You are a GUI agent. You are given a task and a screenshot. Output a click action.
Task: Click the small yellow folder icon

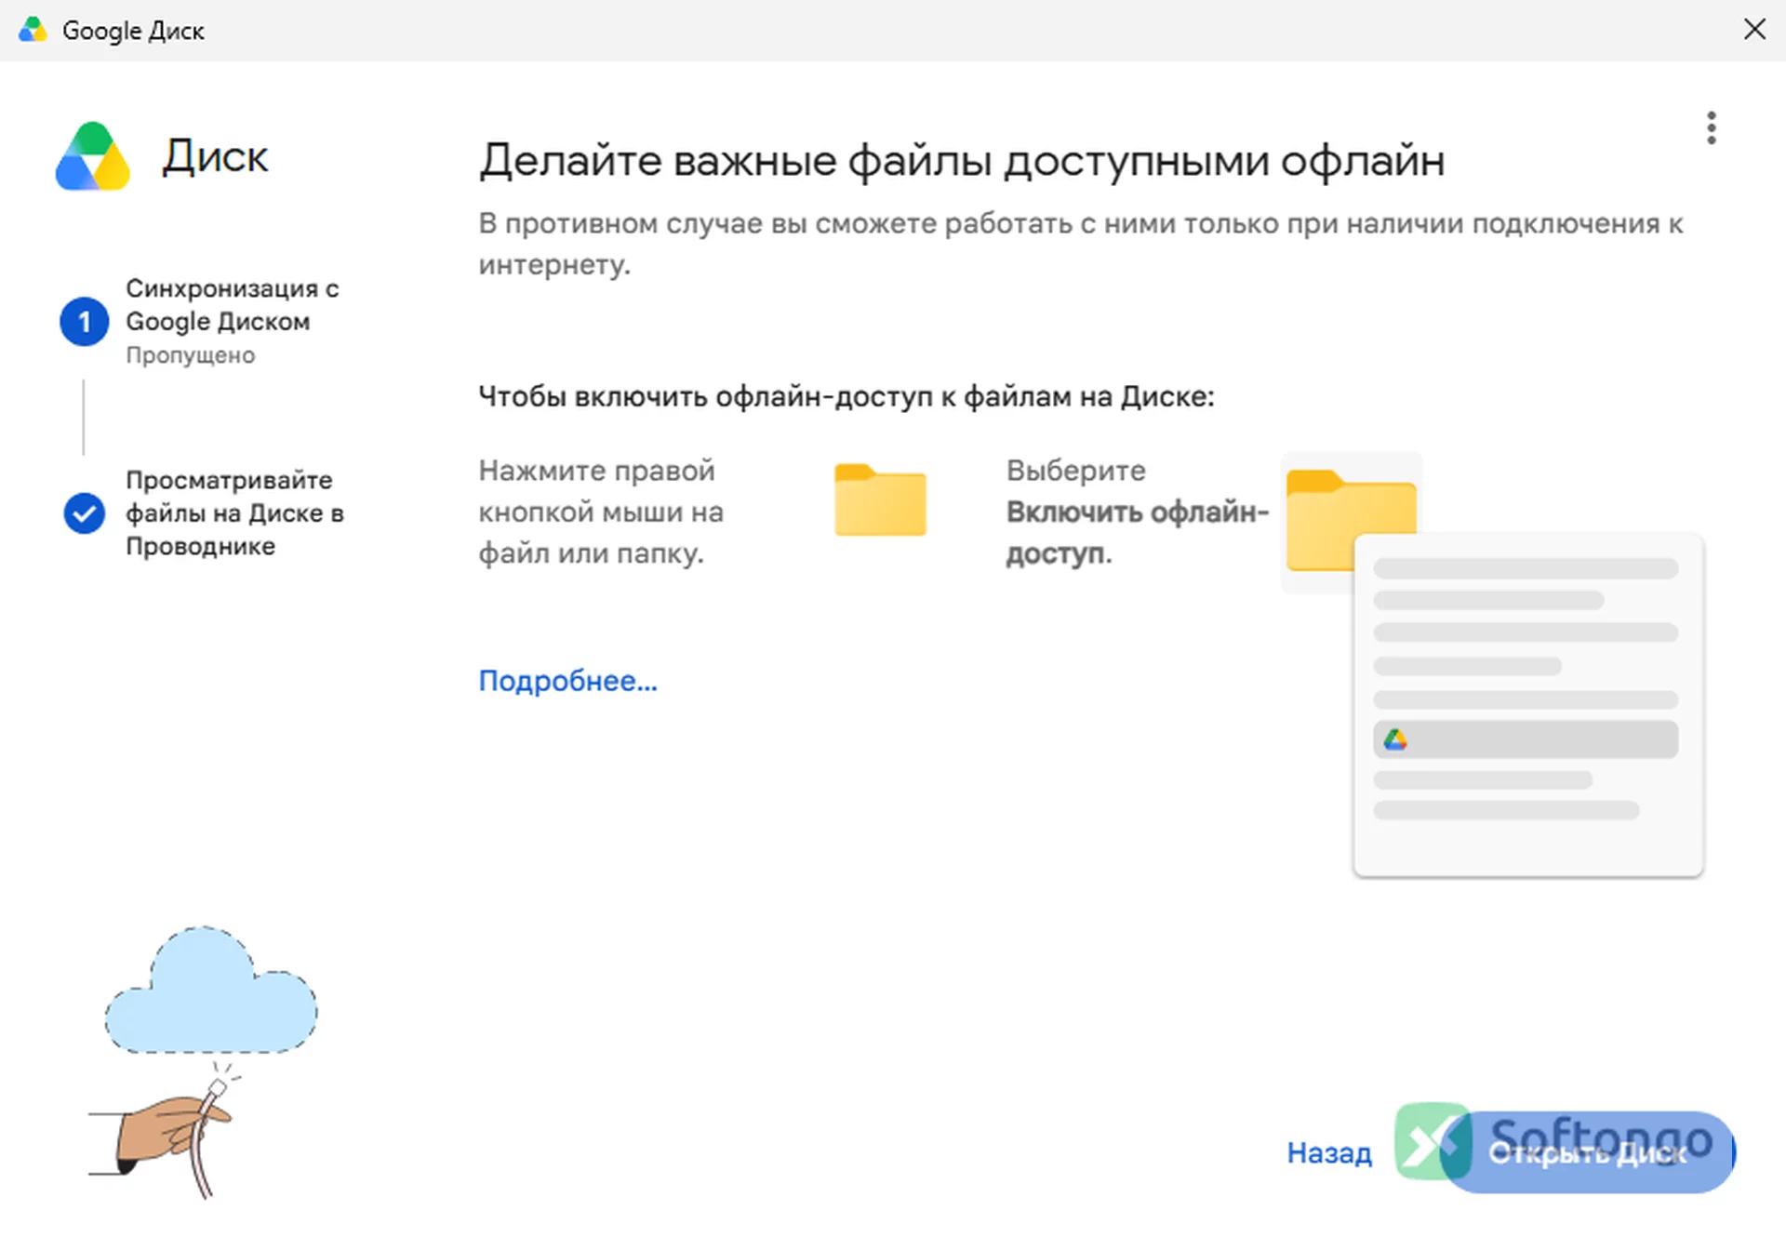(880, 499)
